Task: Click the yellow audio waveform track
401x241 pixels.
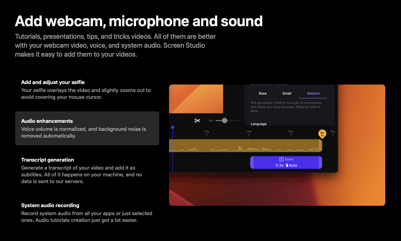Action: click(246, 146)
